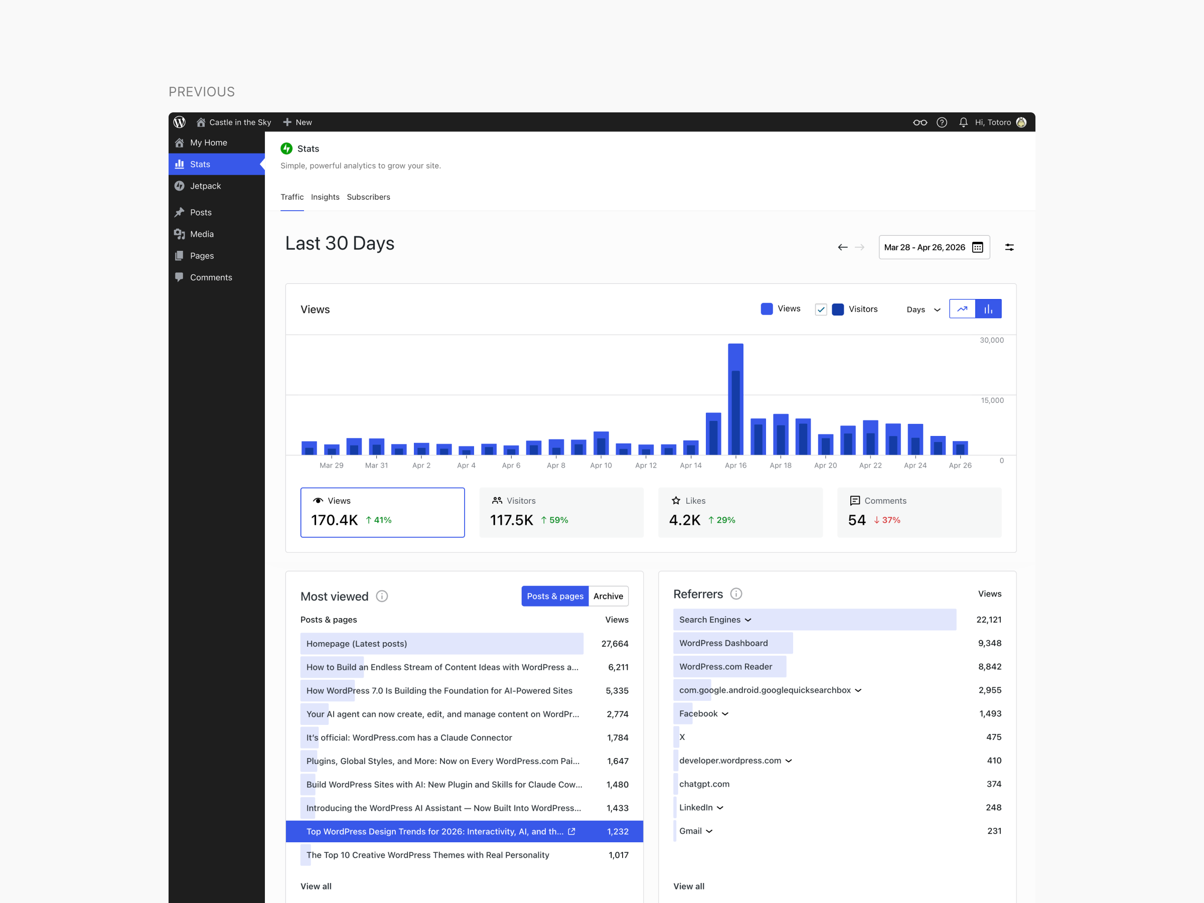This screenshot has width=1204, height=903.
Task: Click the WordPress logo icon
Action: click(x=180, y=122)
